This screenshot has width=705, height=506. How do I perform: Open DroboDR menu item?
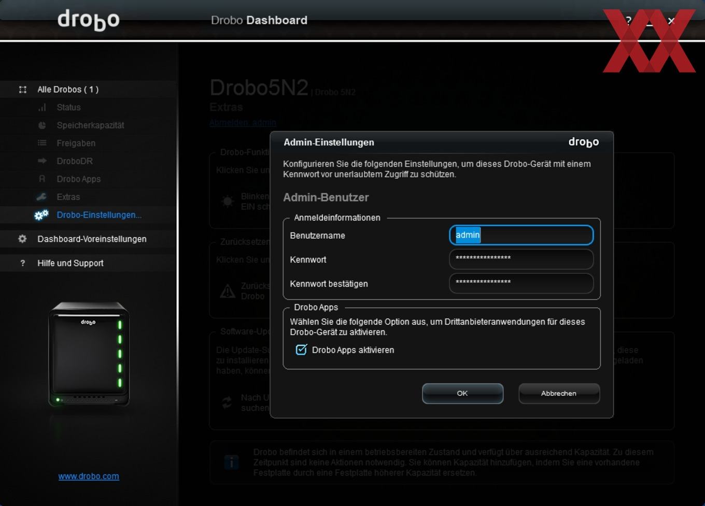(75, 161)
